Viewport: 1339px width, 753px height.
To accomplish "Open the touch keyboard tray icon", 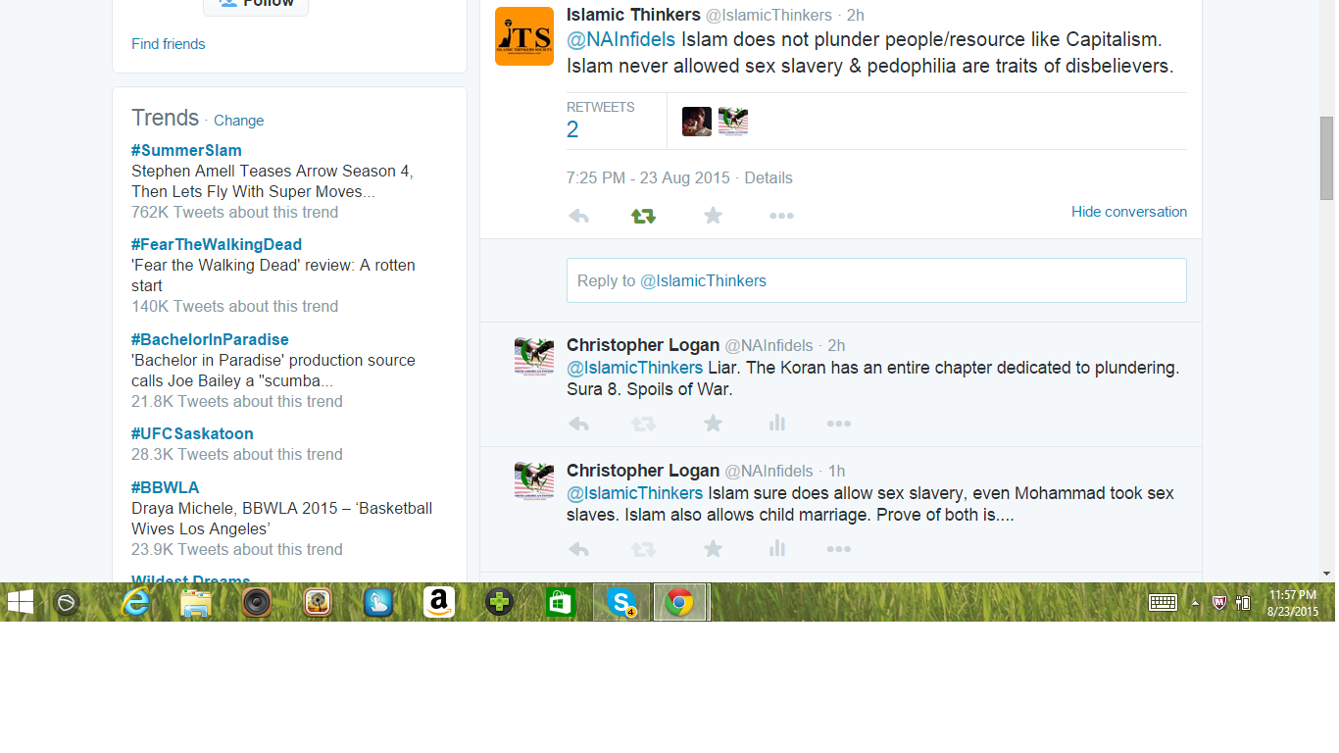I will pyautogui.click(x=1163, y=603).
